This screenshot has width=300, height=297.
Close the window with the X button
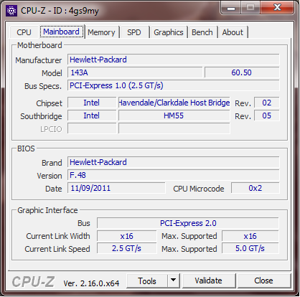[x=277, y=7]
